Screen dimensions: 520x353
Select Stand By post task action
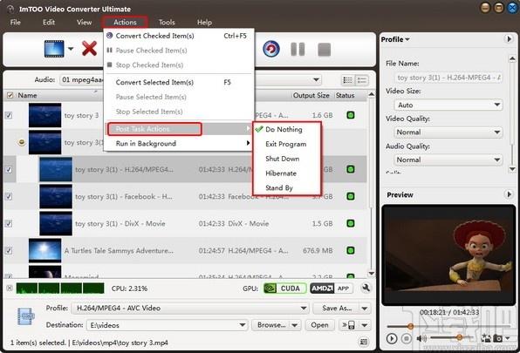point(287,187)
